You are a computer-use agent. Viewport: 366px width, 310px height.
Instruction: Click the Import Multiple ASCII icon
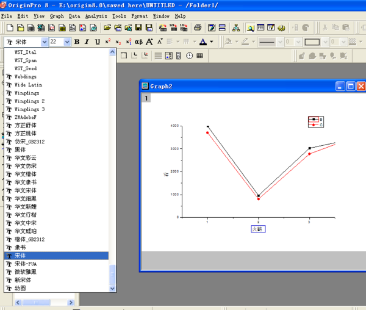coord(184,27)
